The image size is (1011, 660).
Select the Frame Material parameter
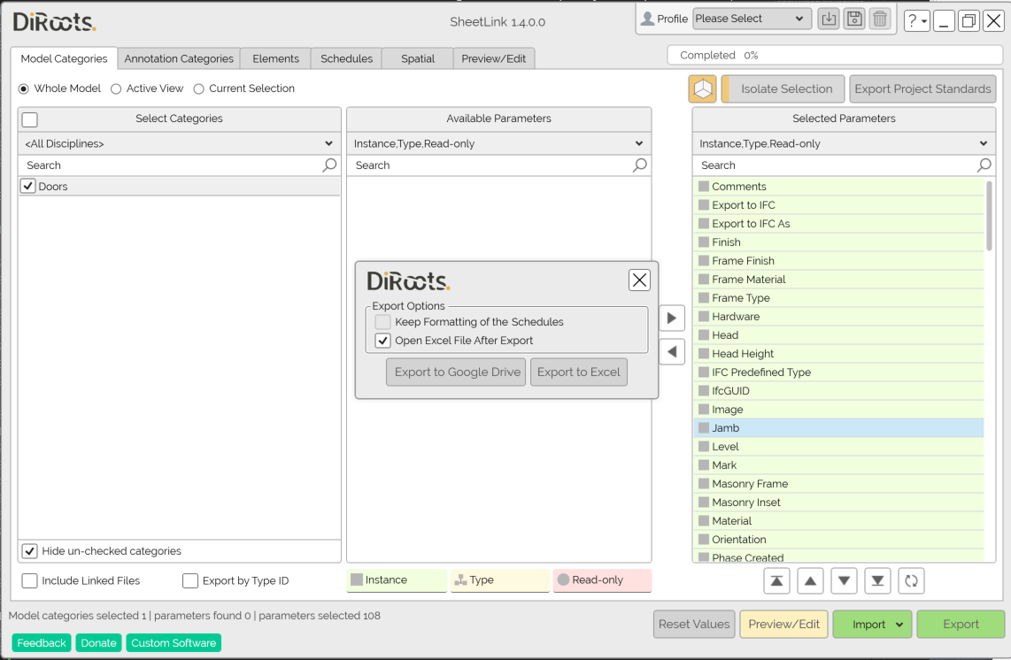pyautogui.click(x=839, y=279)
